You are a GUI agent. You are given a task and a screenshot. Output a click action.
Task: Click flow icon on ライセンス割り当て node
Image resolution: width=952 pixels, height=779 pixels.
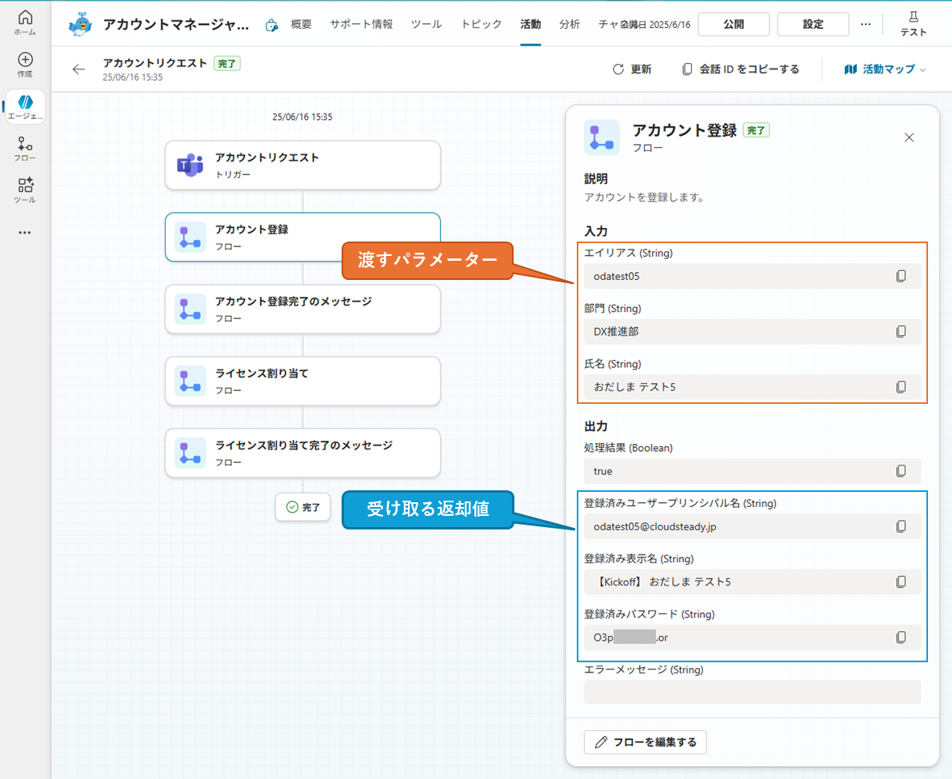[x=190, y=381]
